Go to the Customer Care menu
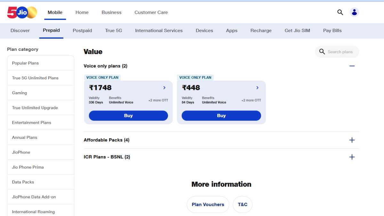Viewport: 384px width, 216px height. 151,12
